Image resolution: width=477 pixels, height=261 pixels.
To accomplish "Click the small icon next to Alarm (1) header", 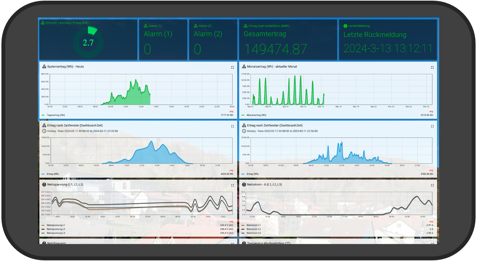I will tap(146, 26).
